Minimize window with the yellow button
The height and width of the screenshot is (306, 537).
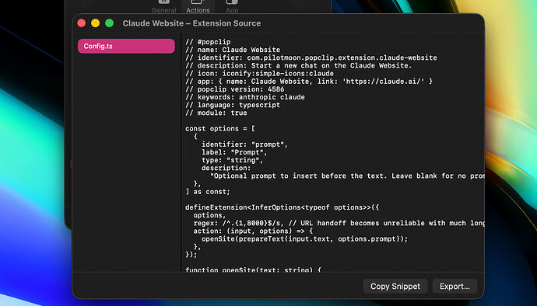(95, 23)
